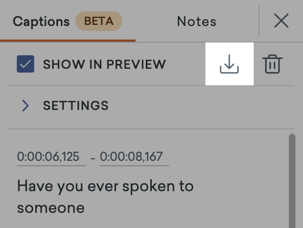Image resolution: width=303 pixels, height=228 pixels.
Task: Click the dash between the two timestamps
Action: click(93, 159)
